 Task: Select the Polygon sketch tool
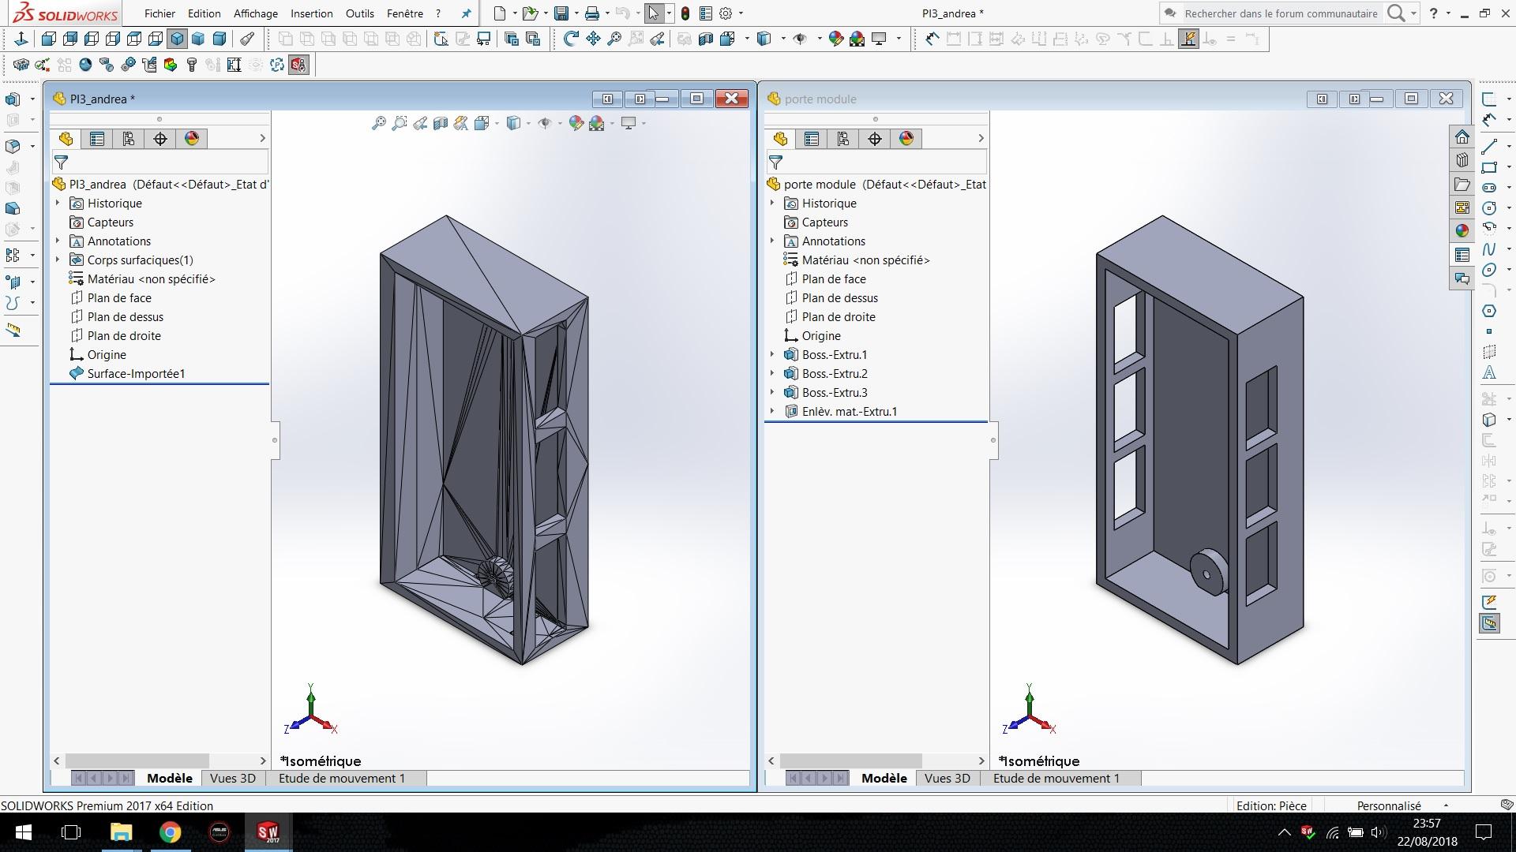[1489, 311]
